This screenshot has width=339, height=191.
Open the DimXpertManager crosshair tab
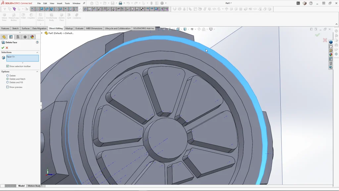25,37
